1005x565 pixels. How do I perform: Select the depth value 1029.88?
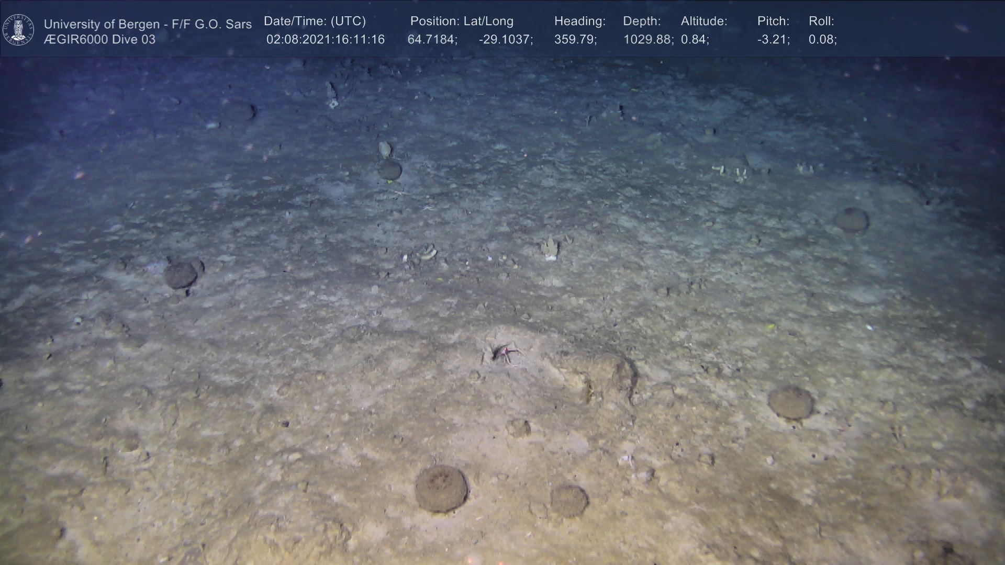click(648, 40)
